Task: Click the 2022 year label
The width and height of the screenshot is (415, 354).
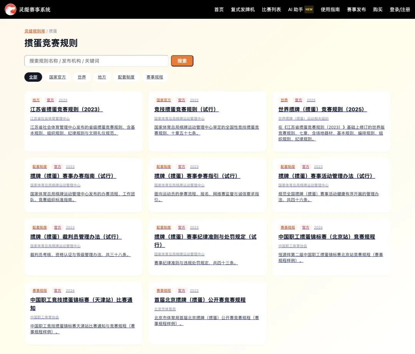Action: (x=194, y=100)
